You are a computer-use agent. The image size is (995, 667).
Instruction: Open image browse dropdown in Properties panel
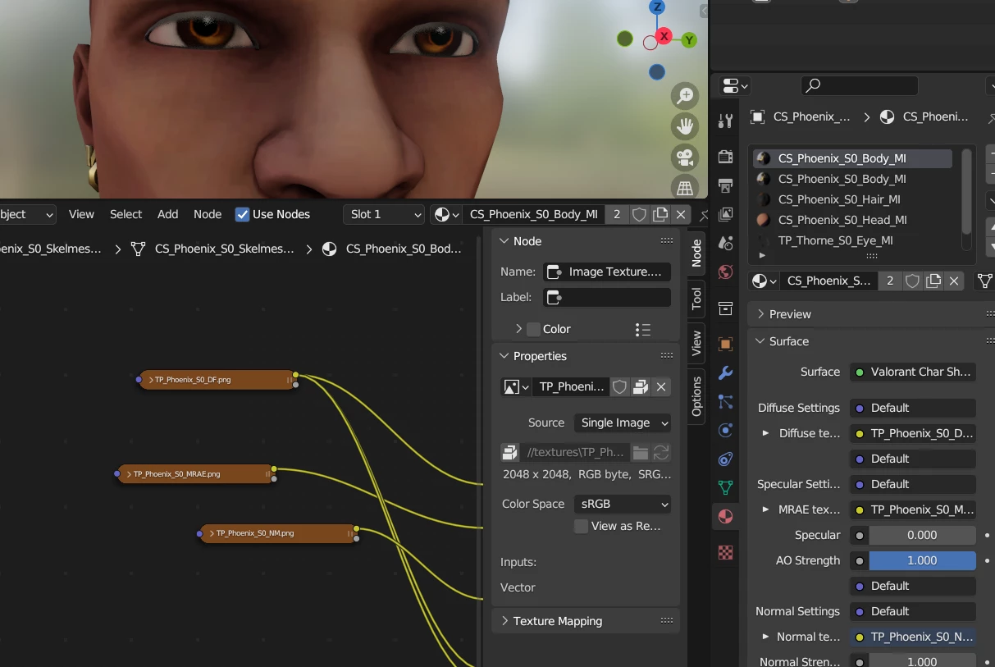tap(516, 386)
